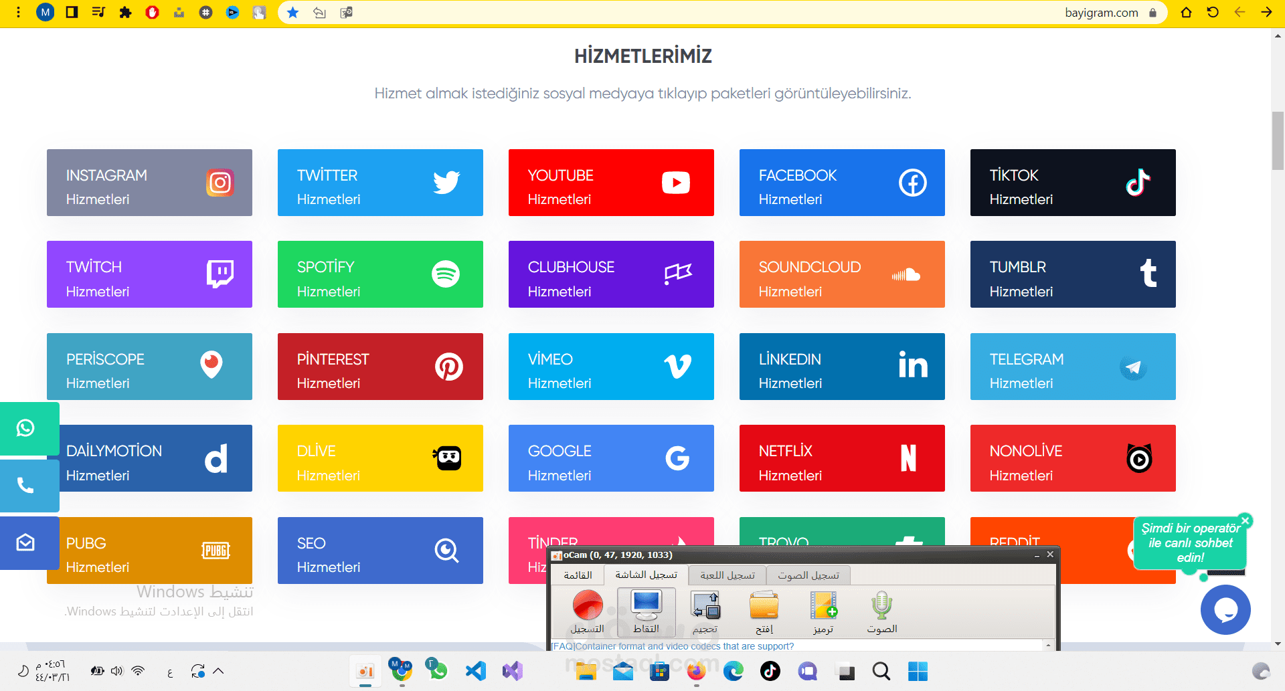Screen dimensions: 1285x691
Task: Click the site lock icon in address bar
Action: (x=1152, y=13)
